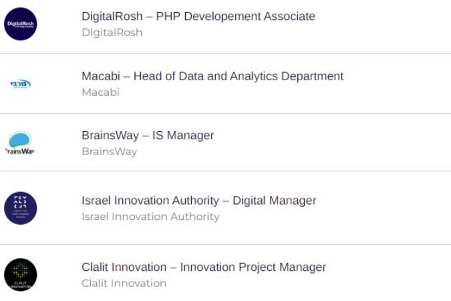Image resolution: width=451 pixels, height=301 pixels.
Task: Click the gray DigitalRosh company name subtitle
Action: (x=112, y=33)
